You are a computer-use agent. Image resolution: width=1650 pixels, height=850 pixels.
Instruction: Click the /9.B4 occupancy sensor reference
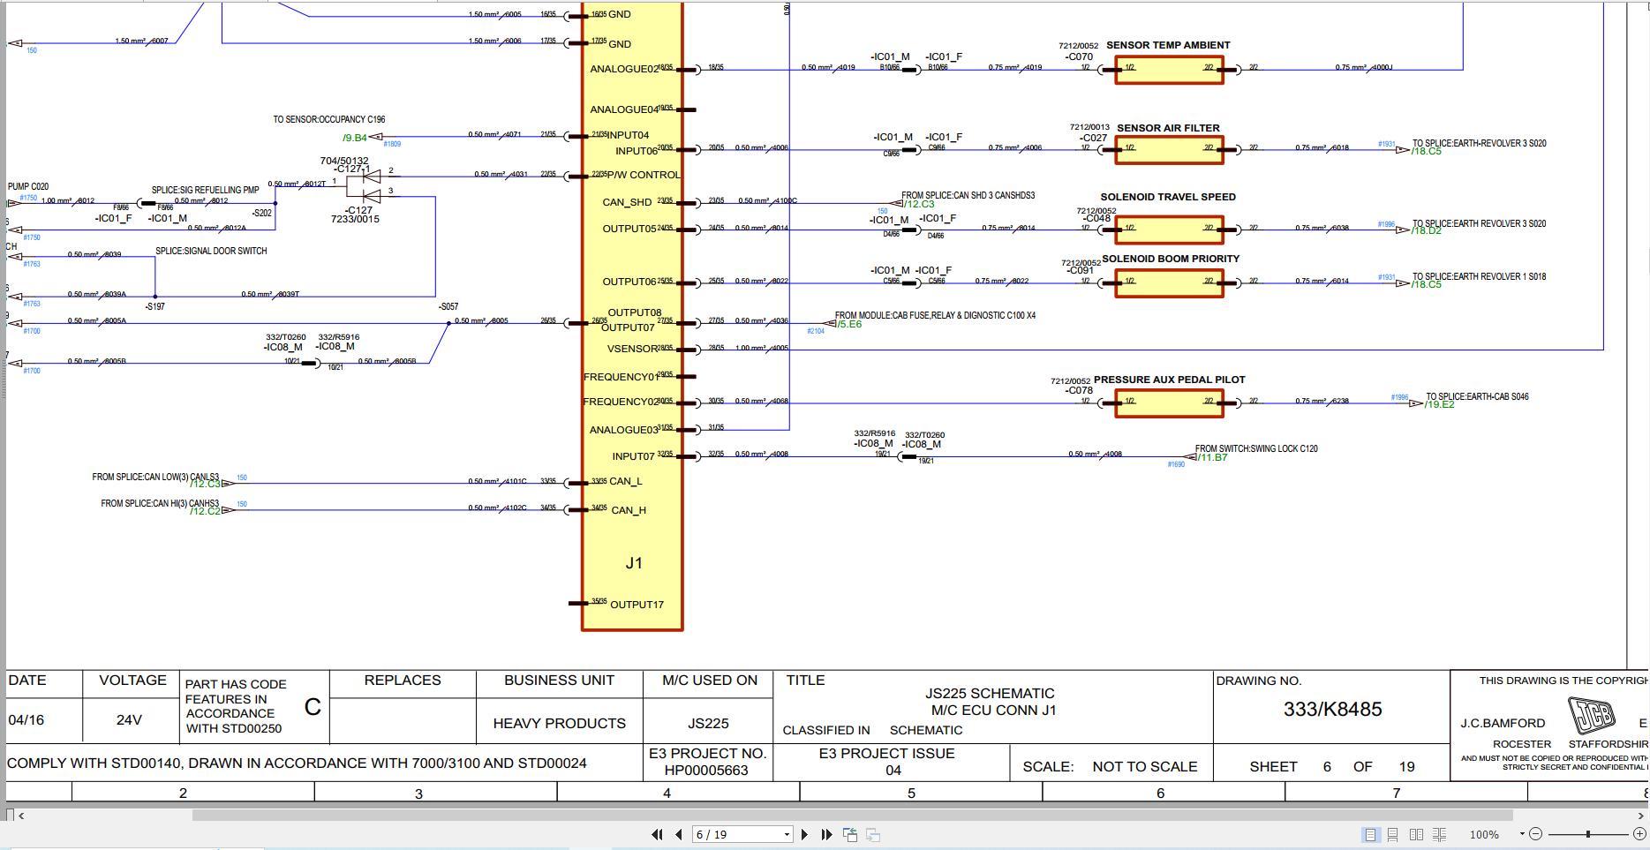pyautogui.click(x=353, y=138)
